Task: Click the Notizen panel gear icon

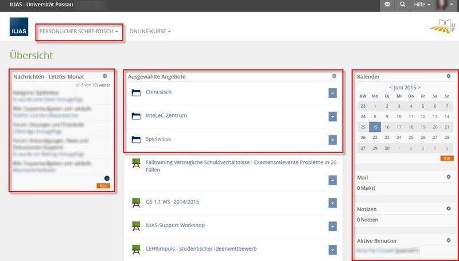Action: 449,209
